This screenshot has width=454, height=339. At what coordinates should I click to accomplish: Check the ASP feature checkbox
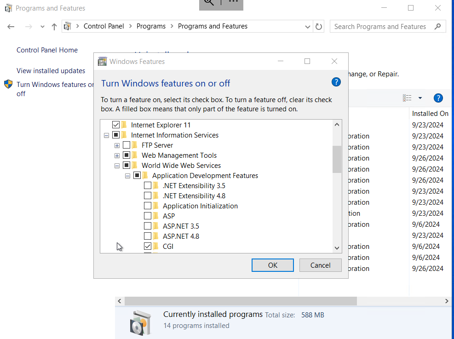click(148, 216)
